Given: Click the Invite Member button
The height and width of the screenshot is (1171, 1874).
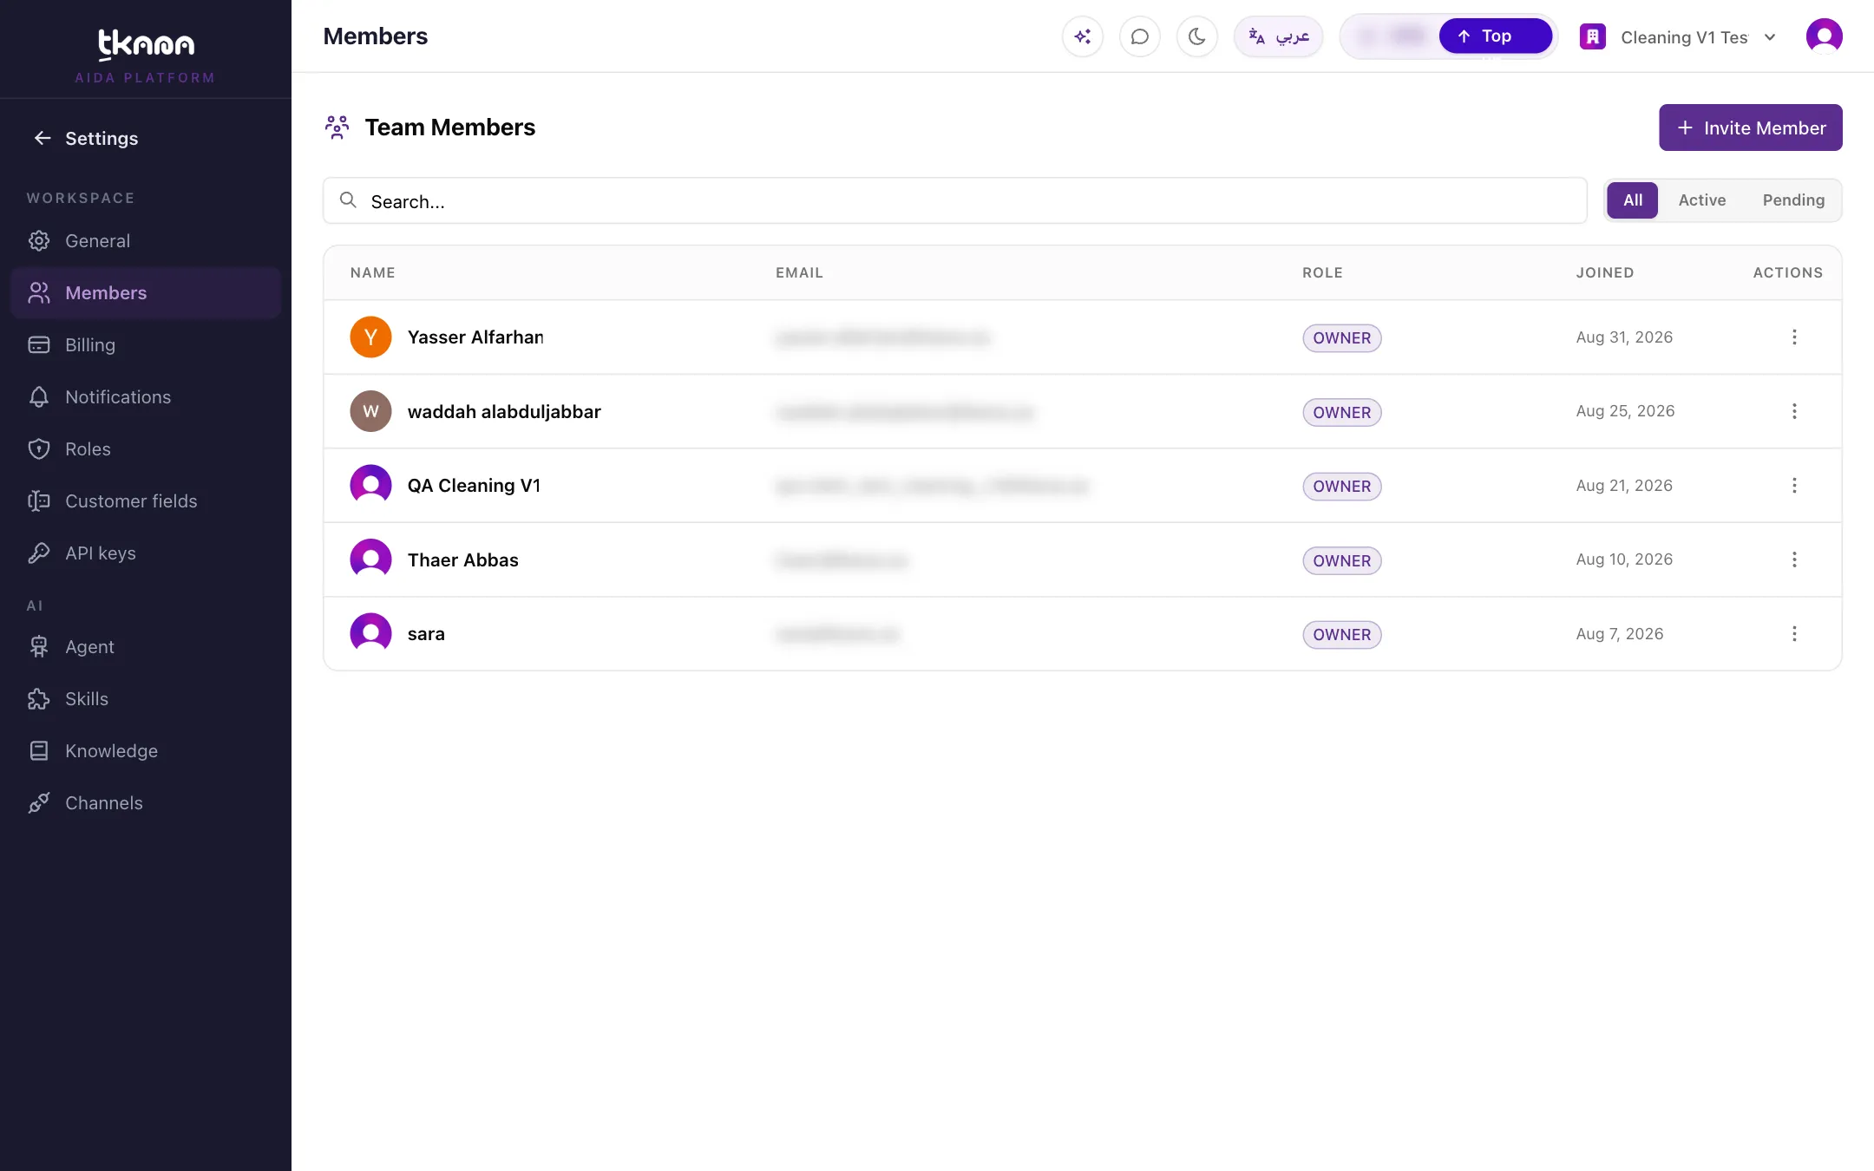Looking at the screenshot, I should (1750, 128).
